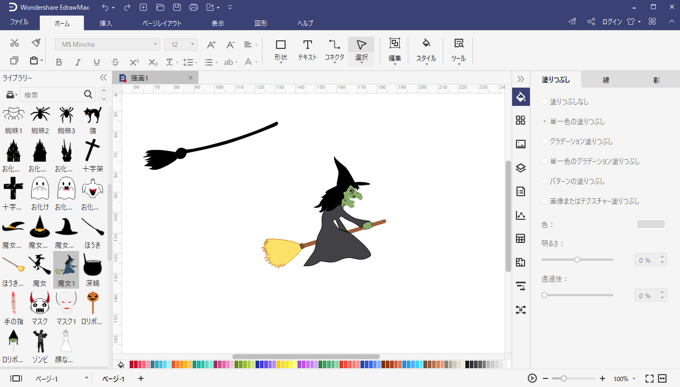Open the fill paint bucket panel icon

click(521, 97)
